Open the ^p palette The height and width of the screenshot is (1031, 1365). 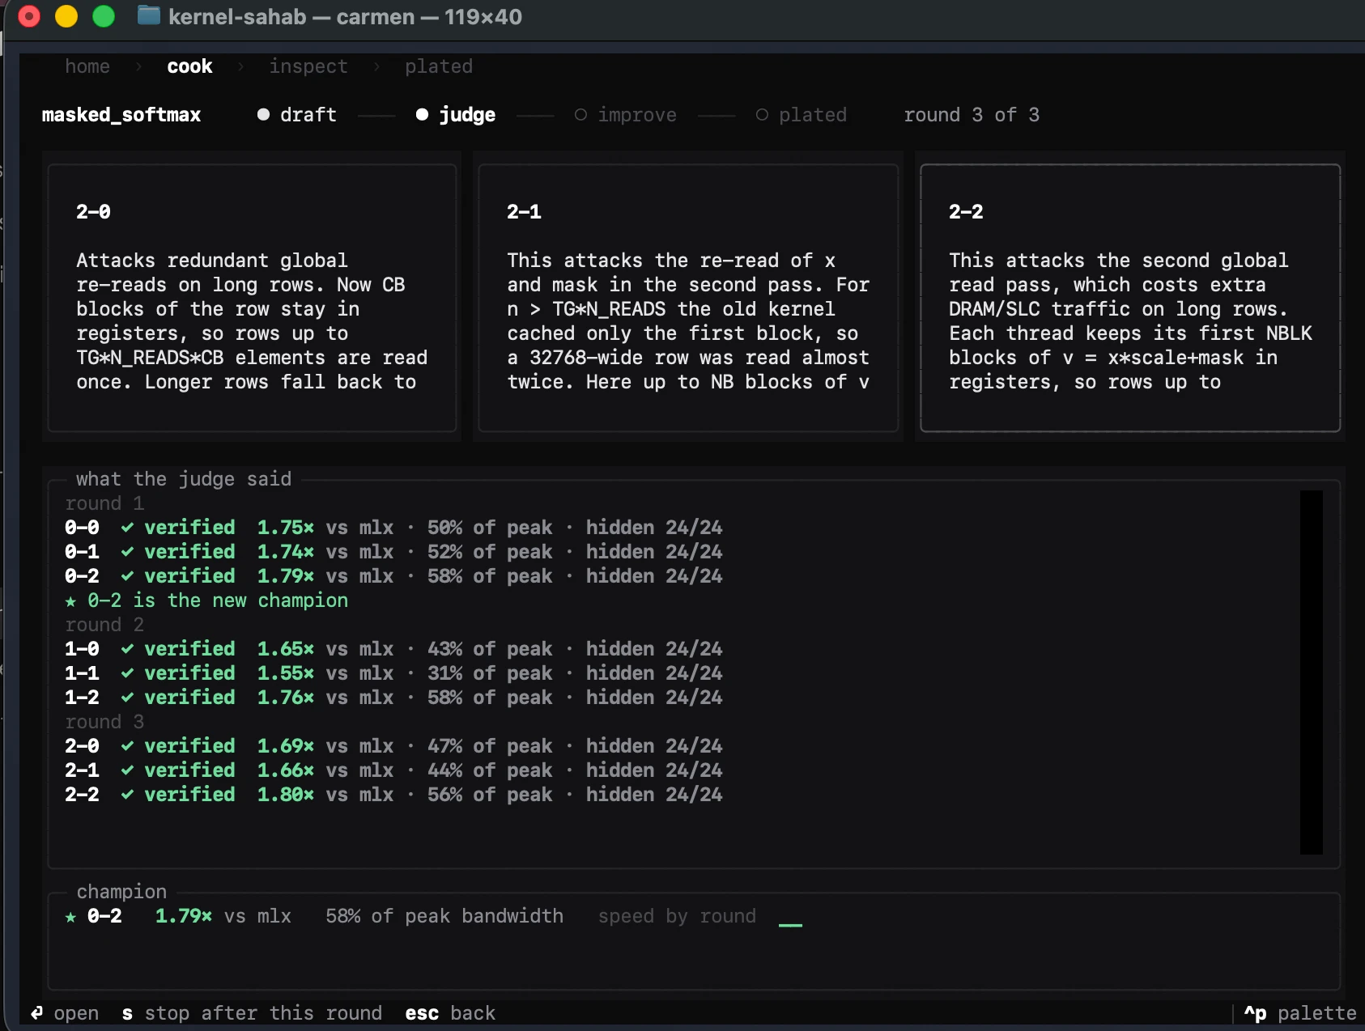pyautogui.click(x=1300, y=1013)
